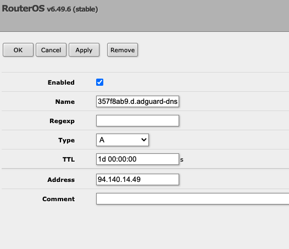Edit the Address field 94.140.14.49

point(137,179)
